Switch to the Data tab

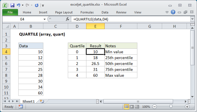point(105,12)
